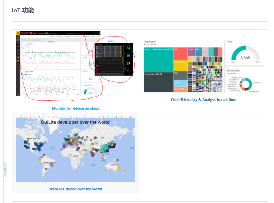The width and height of the screenshot is (274, 203).
Task: Click the project distribution donut chart
Action: click(246, 83)
